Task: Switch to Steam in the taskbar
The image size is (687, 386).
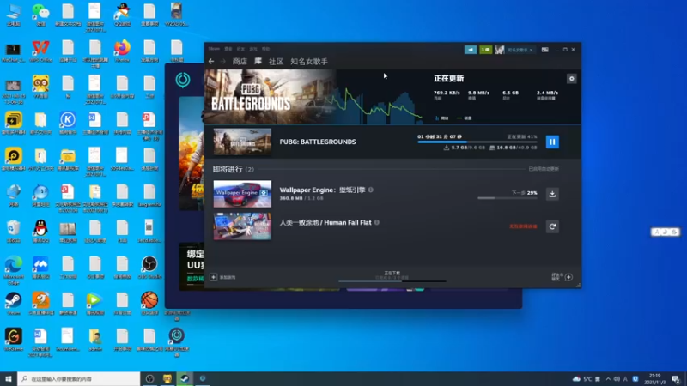Action: 185,378
